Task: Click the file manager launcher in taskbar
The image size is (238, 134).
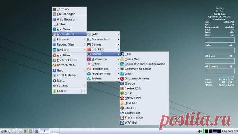Action: click(x=31, y=131)
